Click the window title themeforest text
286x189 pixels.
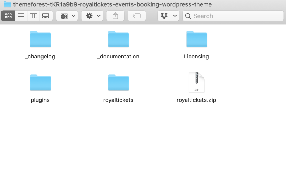click(x=112, y=4)
